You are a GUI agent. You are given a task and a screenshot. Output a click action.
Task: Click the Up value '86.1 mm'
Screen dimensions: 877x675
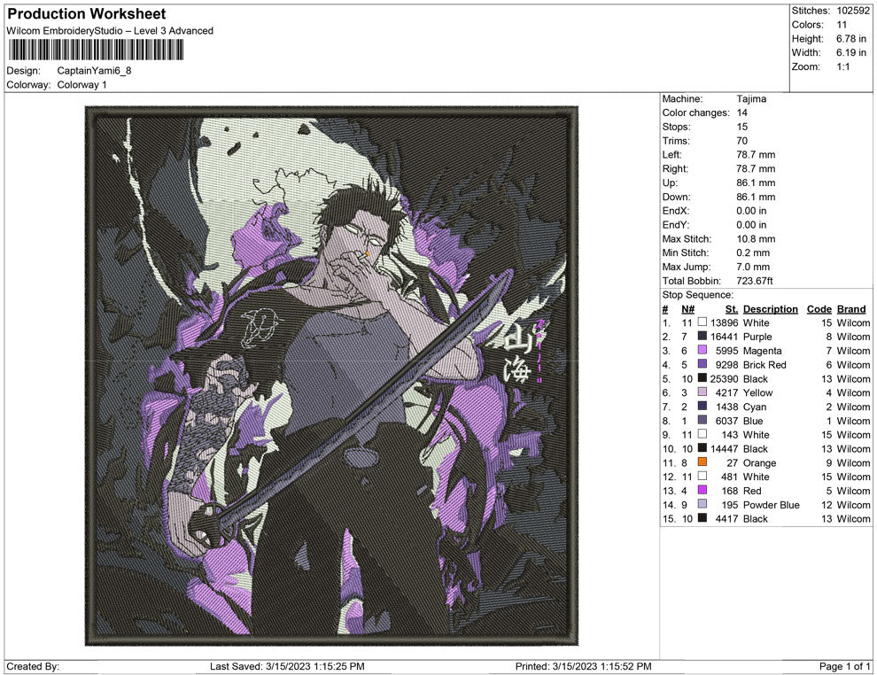click(x=756, y=182)
